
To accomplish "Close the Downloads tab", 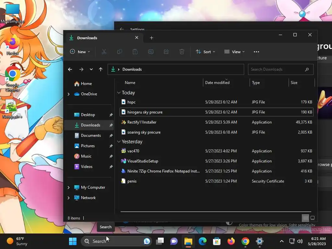I will (136, 38).
